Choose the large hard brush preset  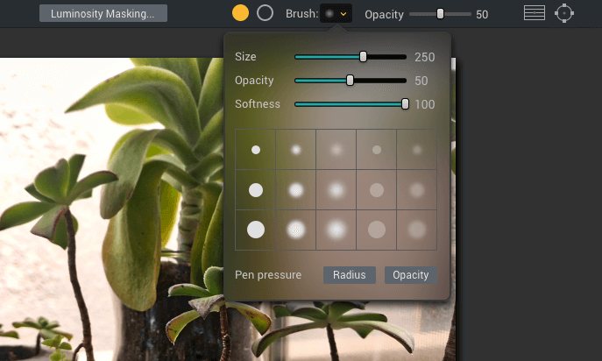pyautogui.click(x=256, y=230)
